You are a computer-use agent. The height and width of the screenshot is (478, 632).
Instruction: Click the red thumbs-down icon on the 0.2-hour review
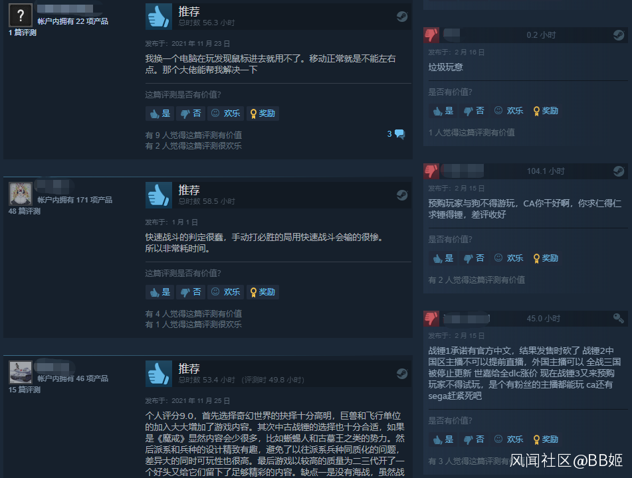click(x=431, y=35)
